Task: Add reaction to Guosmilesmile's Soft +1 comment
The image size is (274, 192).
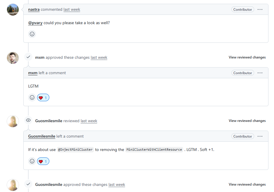Action: [x=32, y=161]
